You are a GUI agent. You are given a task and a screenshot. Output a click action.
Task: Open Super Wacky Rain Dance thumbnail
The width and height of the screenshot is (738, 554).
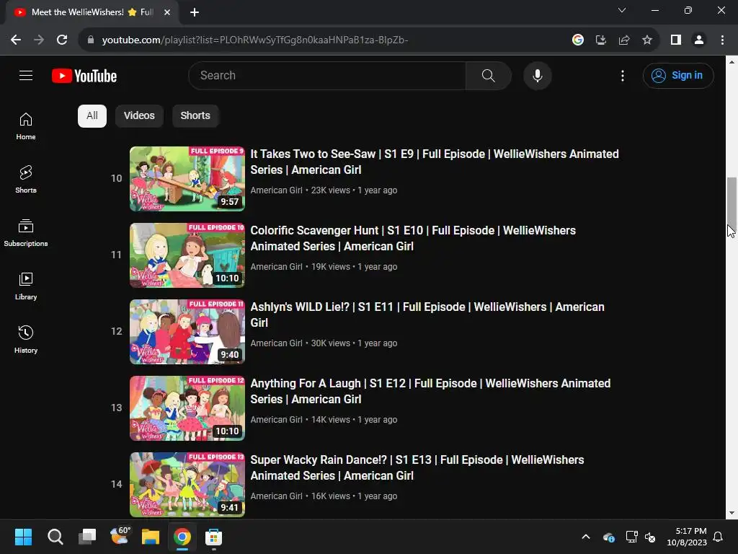pos(187,484)
